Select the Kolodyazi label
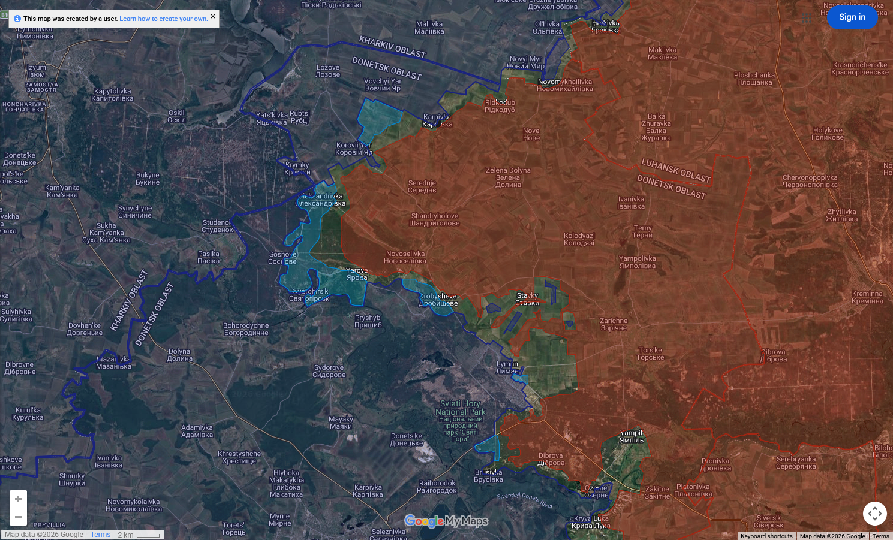The height and width of the screenshot is (540, 893). click(x=579, y=239)
